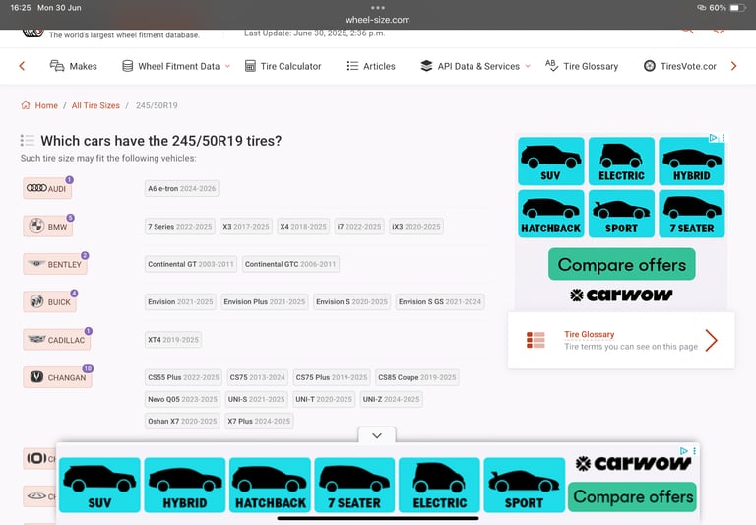Select the Cadillac make badge
The height and width of the screenshot is (525, 756).
coord(56,339)
